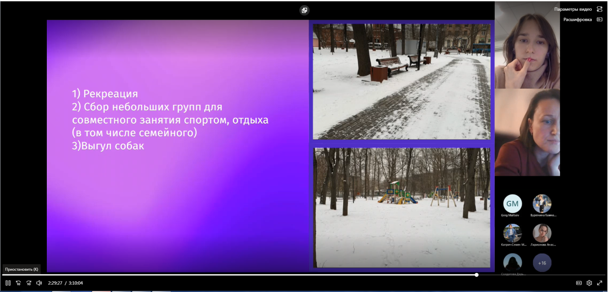The height and width of the screenshot is (292, 608).
Task: Skip forward 10 seconds
Action: tap(29, 283)
